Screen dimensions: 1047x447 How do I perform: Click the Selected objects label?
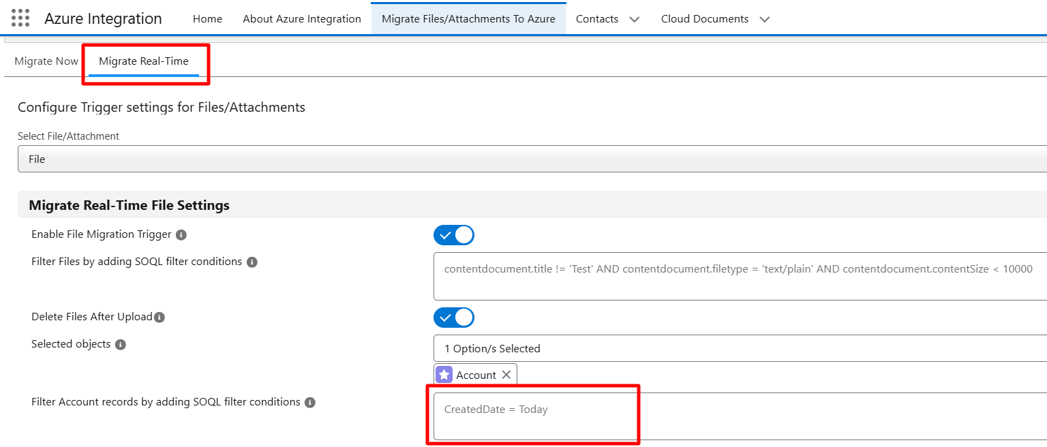coord(71,344)
